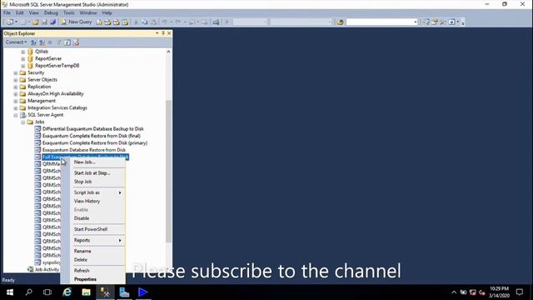Click the Connect Object Explorer icon beside Connect
The height and width of the screenshot is (300, 533).
pos(33,42)
